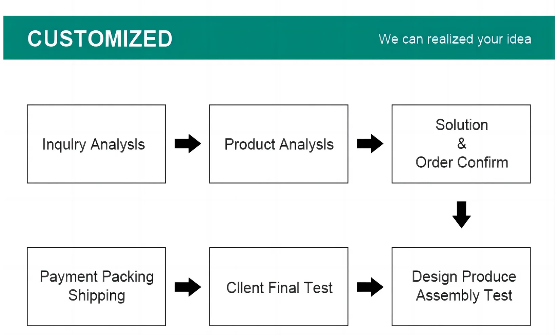The width and height of the screenshot is (558, 335).
Task: Select the "Assembly Test" text line
Action: [x=464, y=295]
